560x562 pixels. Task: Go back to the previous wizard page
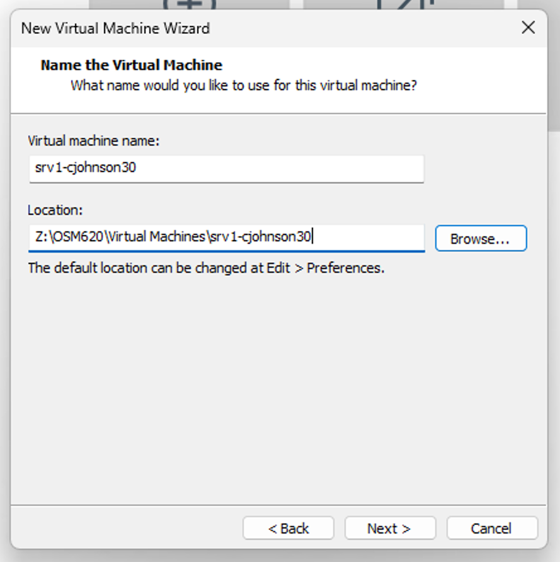pos(288,528)
